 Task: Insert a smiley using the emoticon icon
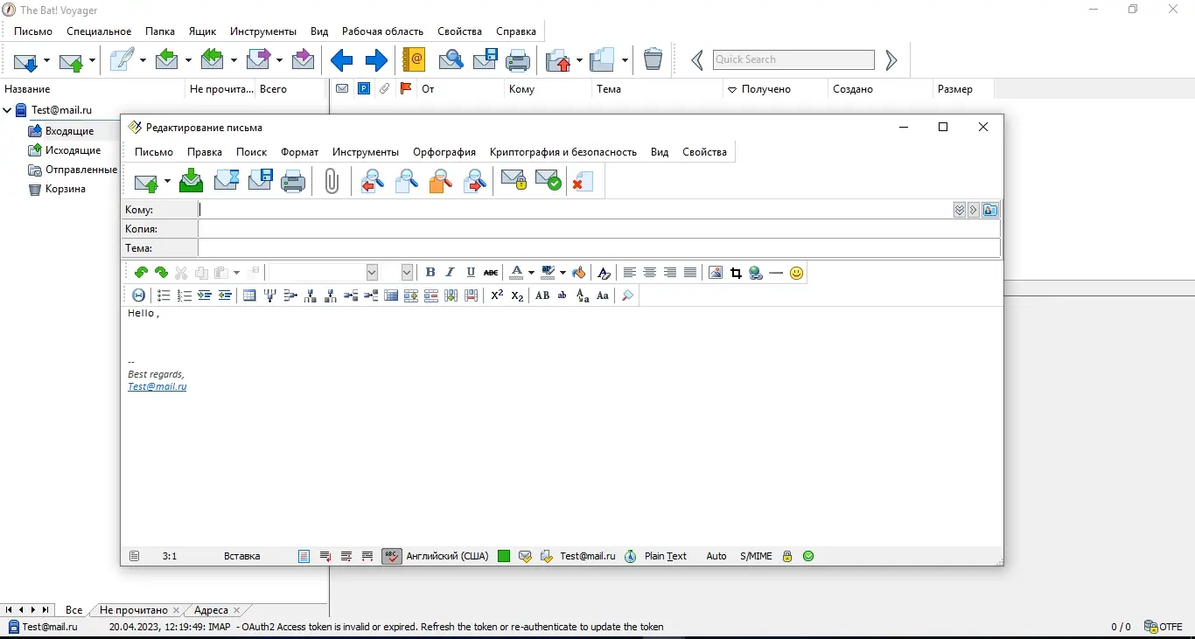tap(796, 273)
